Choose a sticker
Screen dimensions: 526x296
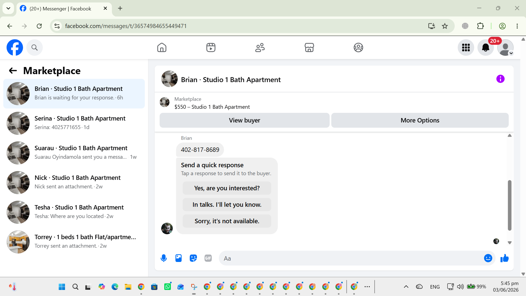coord(193,258)
